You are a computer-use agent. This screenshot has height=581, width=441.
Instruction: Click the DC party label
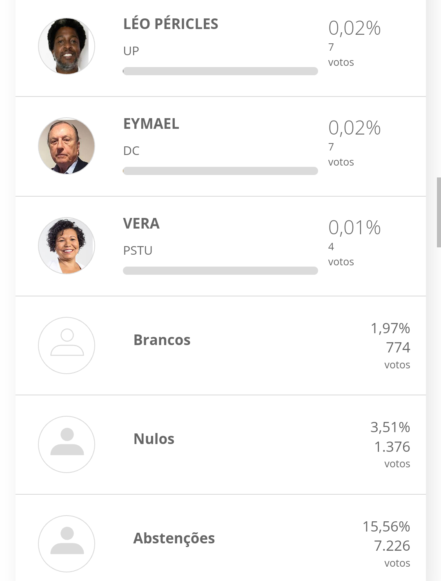(131, 151)
